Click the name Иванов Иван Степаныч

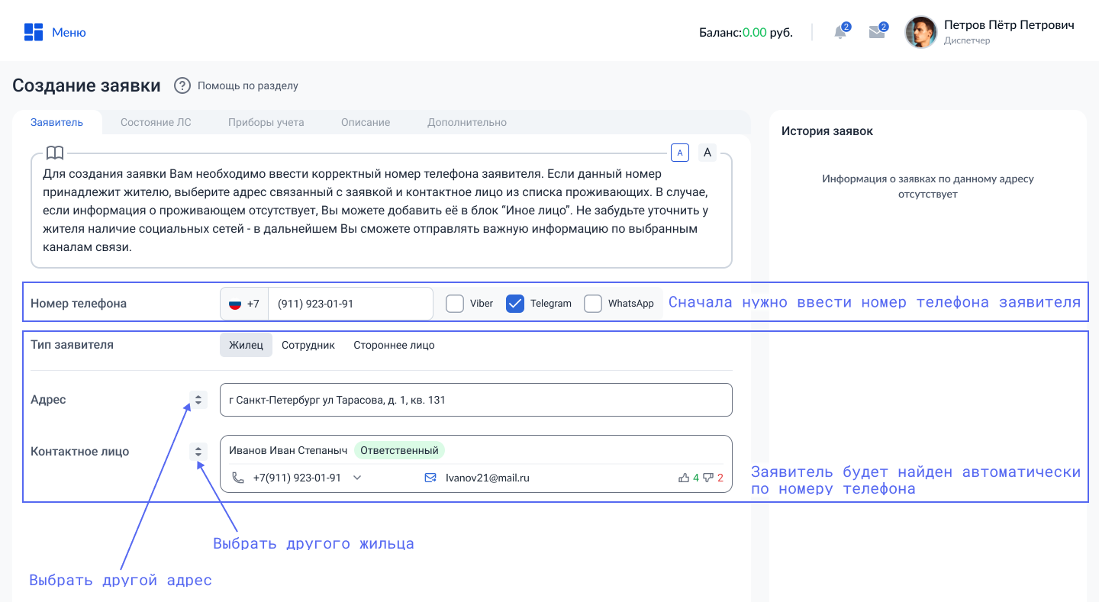coord(288,450)
